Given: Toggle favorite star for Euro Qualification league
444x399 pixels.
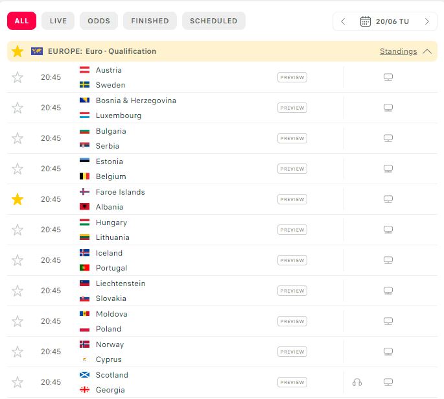Looking at the screenshot, I should [18, 51].
